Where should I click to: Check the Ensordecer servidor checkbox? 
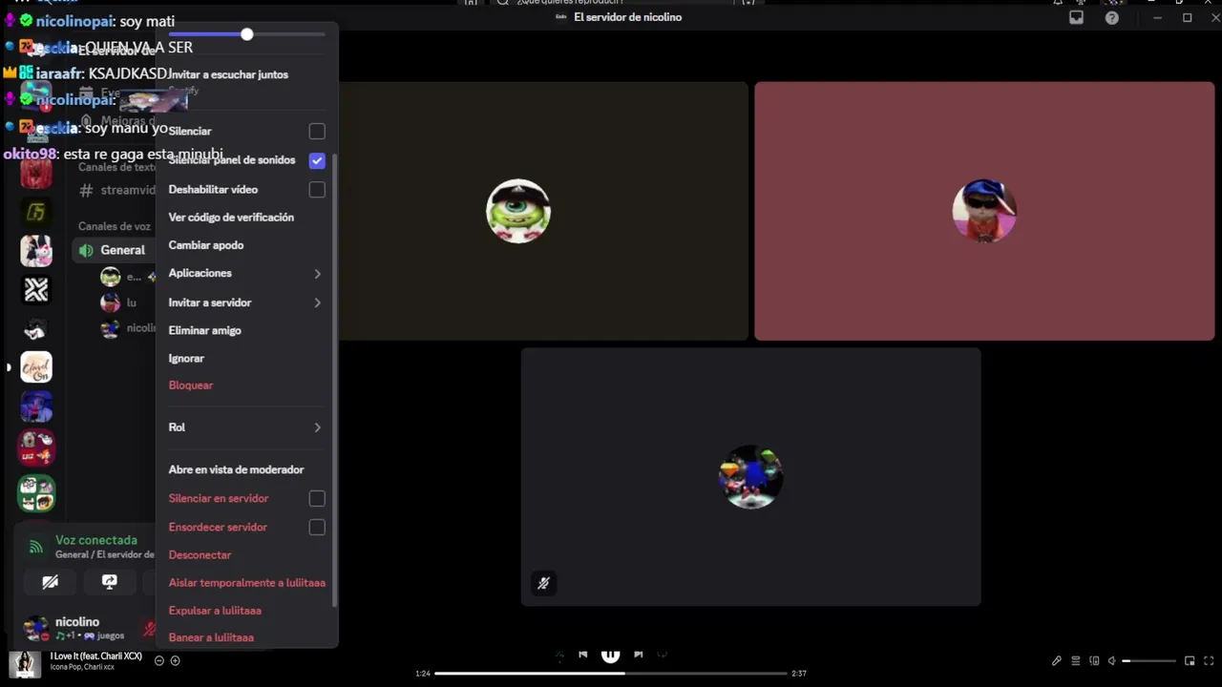(317, 527)
